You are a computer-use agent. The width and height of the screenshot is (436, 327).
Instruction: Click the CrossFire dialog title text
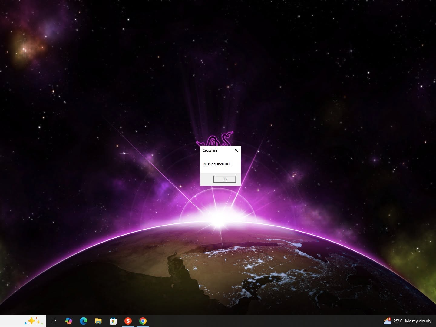pyautogui.click(x=210, y=150)
